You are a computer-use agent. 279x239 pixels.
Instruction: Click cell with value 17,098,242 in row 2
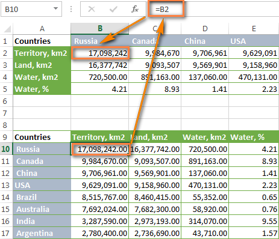[100, 53]
